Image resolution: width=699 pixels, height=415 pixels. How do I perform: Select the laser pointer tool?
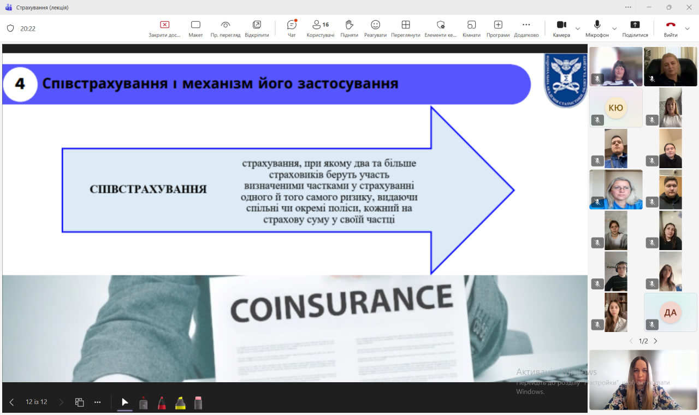pos(125,402)
